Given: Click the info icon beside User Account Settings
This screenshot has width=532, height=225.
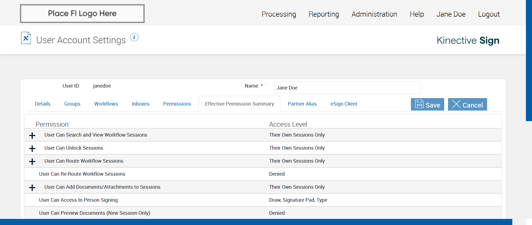Looking at the screenshot, I should 134,37.
